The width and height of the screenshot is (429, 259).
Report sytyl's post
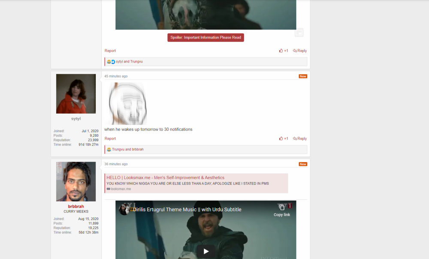click(x=110, y=139)
